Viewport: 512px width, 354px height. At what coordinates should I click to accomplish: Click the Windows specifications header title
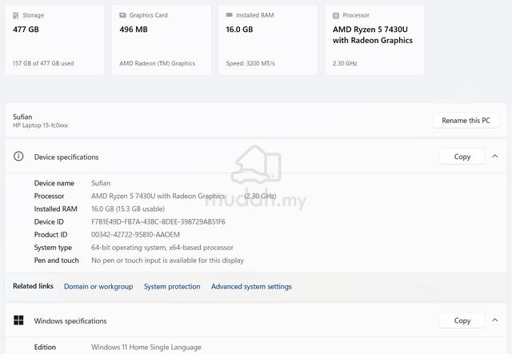70,320
